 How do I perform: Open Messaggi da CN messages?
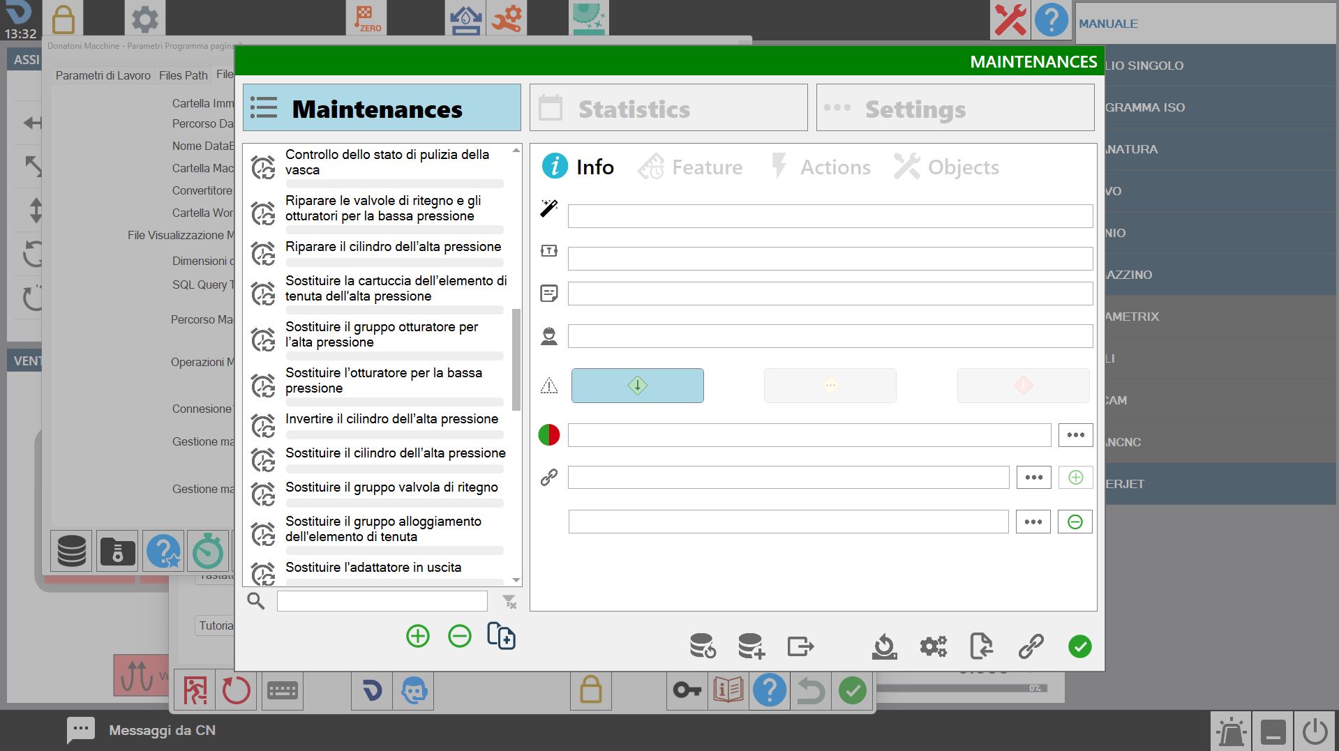(x=142, y=730)
